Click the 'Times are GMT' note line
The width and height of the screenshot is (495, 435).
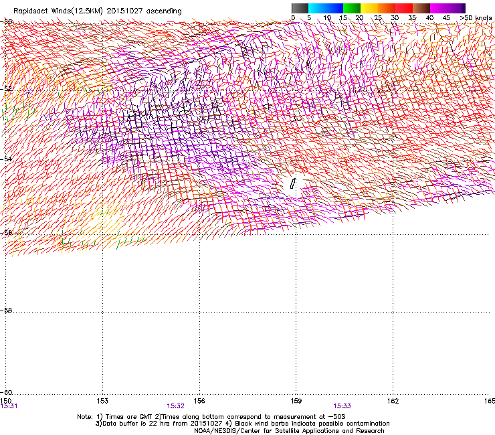(211, 417)
